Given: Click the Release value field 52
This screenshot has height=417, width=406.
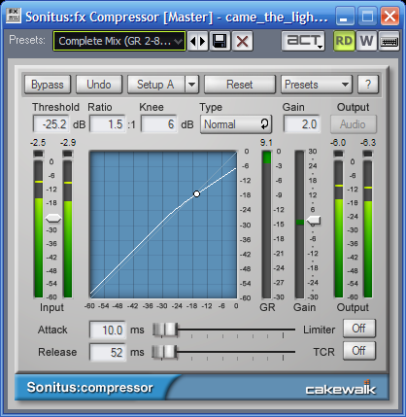Looking at the screenshot, I should coord(108,352).
